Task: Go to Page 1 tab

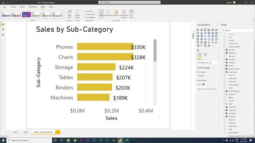Action: pyautogui.click(x=16, y=132)
